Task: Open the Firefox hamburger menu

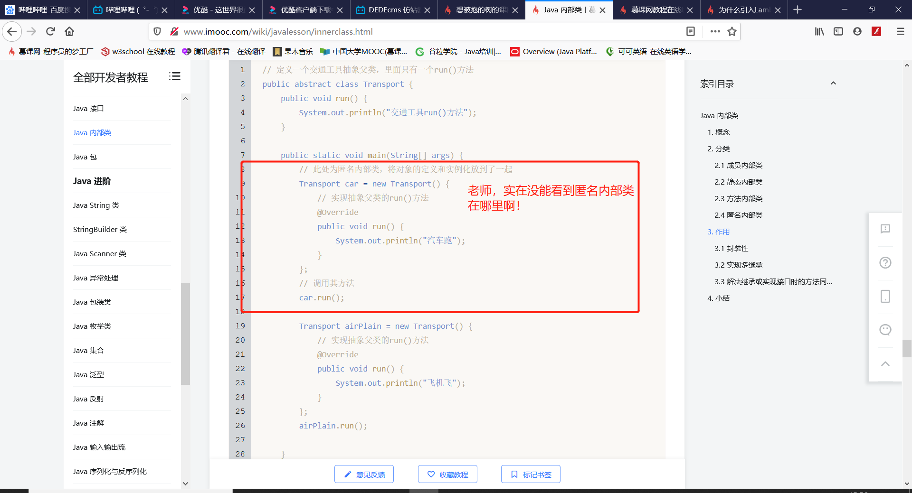Action: click(x=900, y=31)
